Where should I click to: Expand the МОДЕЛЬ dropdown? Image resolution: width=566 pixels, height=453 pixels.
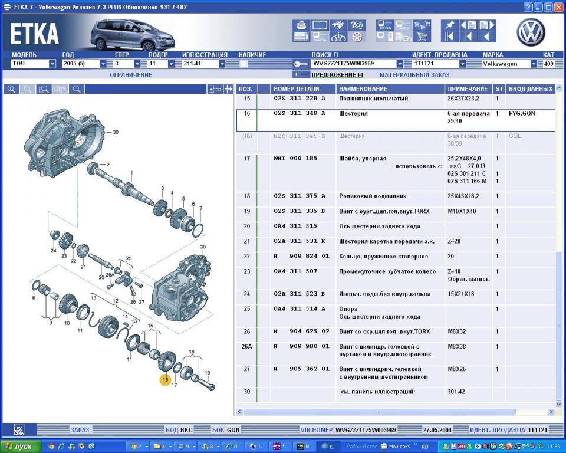52,64
